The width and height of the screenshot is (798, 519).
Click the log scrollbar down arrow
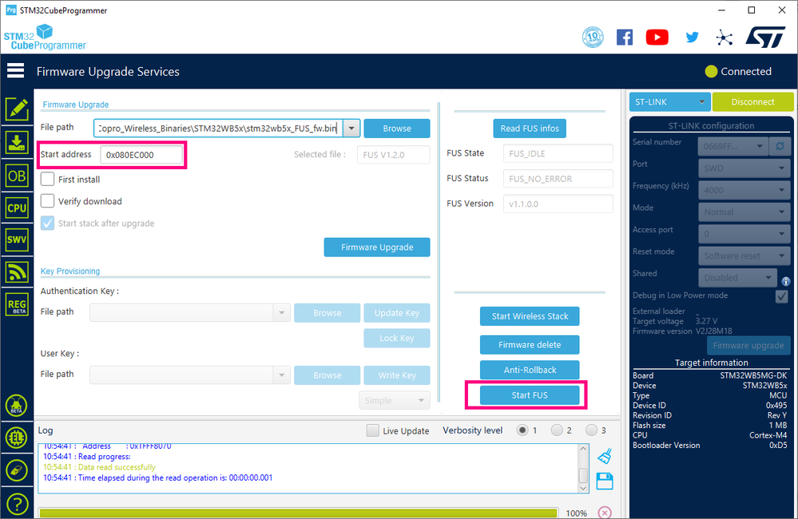point(583,489)
